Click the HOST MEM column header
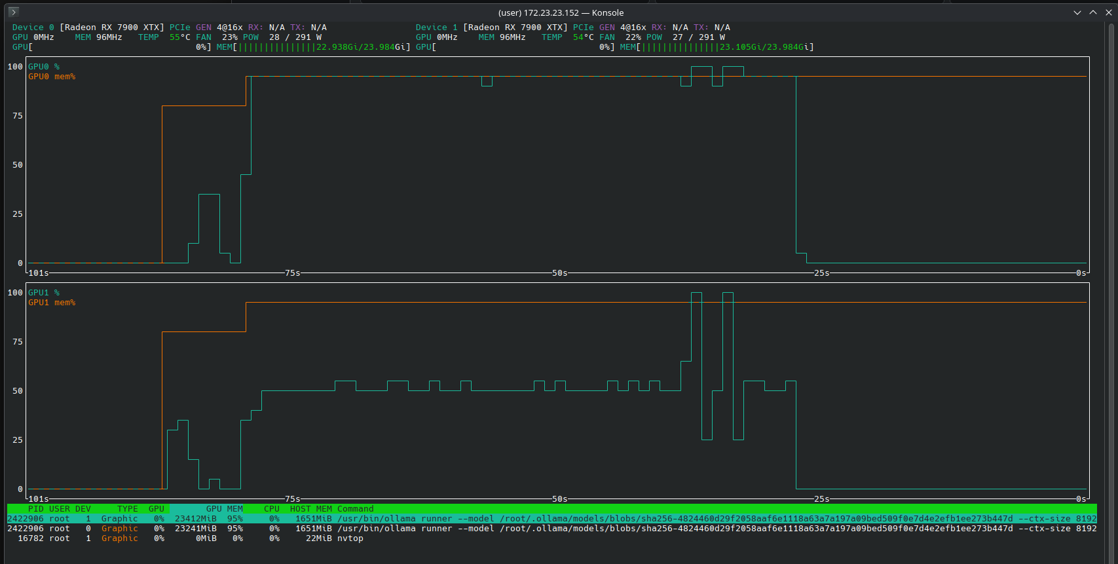The image size is (1118, 564). pos(310,509)
